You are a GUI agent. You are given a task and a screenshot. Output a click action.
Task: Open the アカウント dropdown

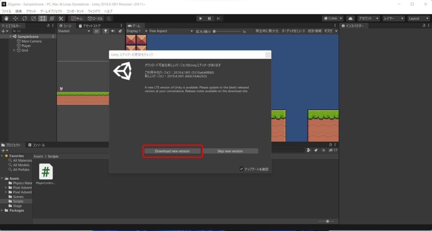(369, 18)
